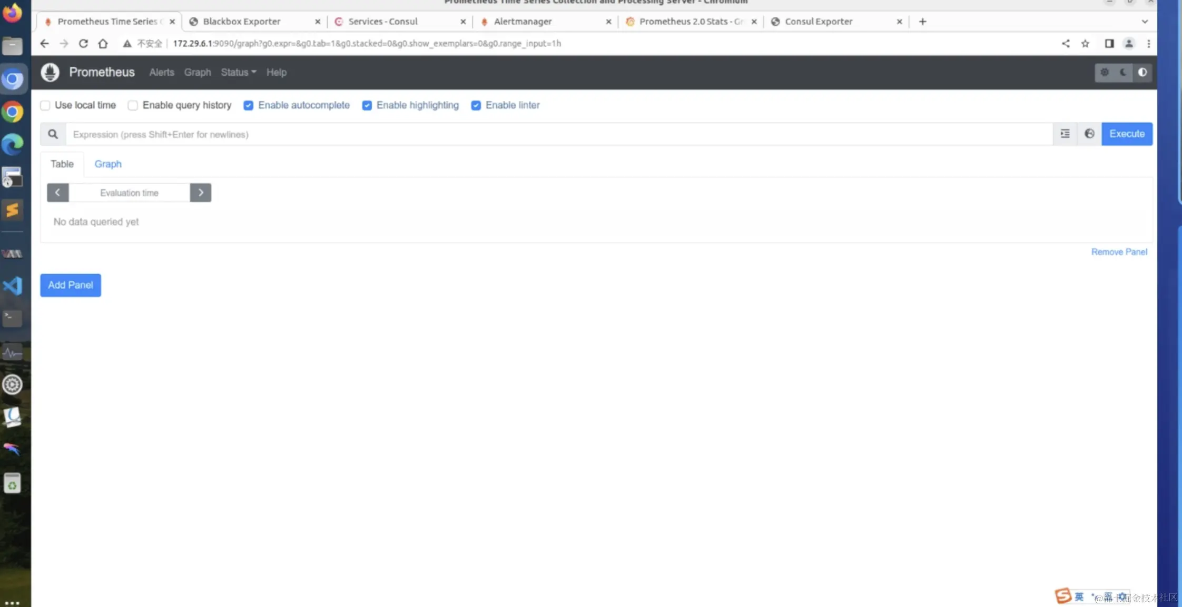The height and width of the screenshot is (607, 1182).
Task: Select the browser-preference theme gear icon
Action: [1105, 72]
